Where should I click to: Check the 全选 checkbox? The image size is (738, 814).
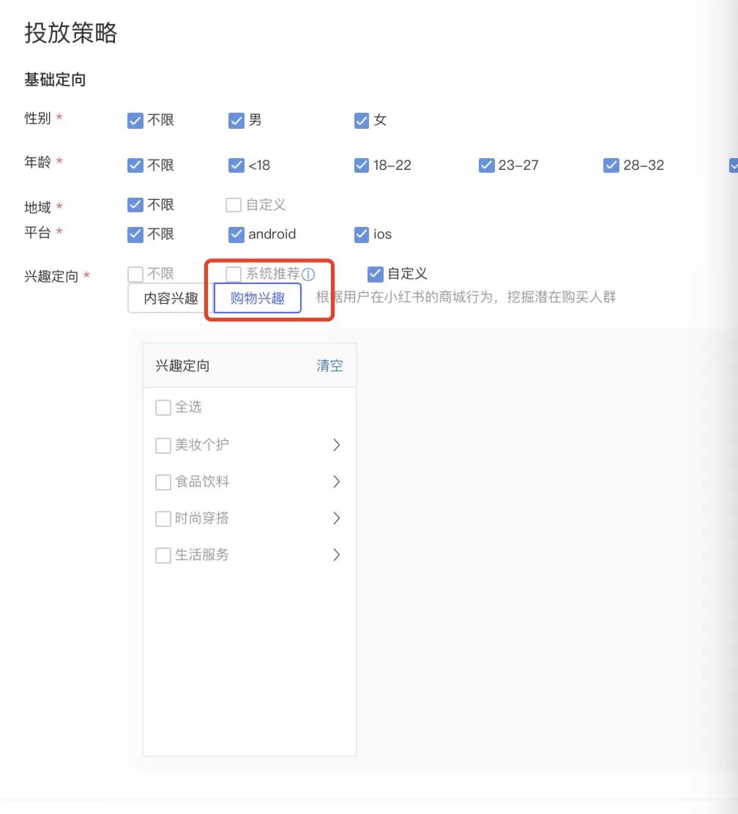(163, 408)
